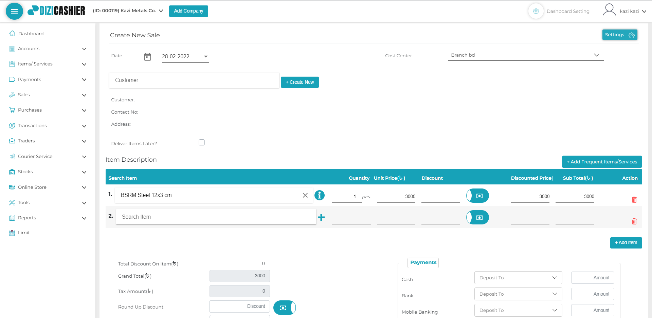
Task: Click the + Add Item button
Action: click(626, 243)
